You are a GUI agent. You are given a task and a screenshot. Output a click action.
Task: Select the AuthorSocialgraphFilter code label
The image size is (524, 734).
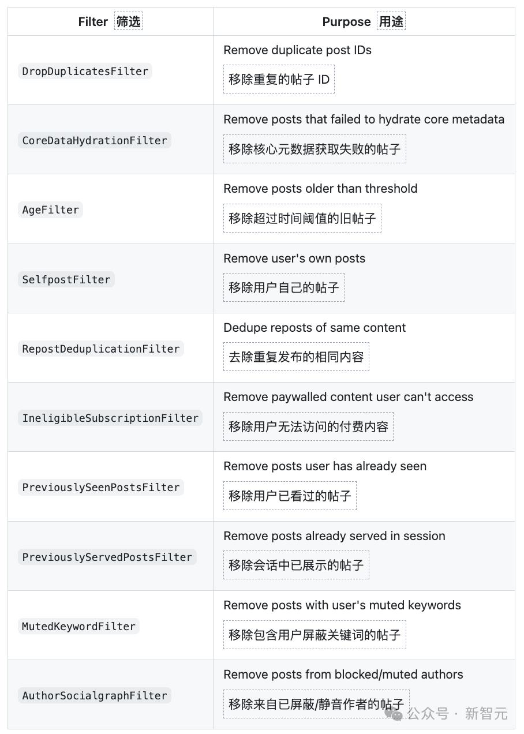pyautogui.click(x=95, y=696)
